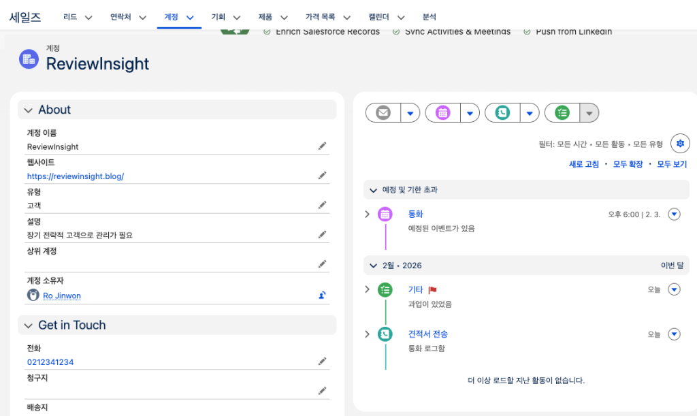Expand the 견적서 전송 call details
The image size is (697, 416).
click(367, 334)
